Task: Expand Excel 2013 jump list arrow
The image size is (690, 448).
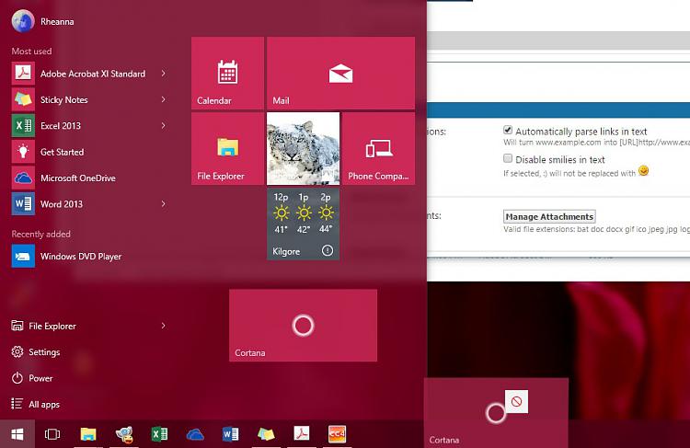Action: tap(163, 125)
